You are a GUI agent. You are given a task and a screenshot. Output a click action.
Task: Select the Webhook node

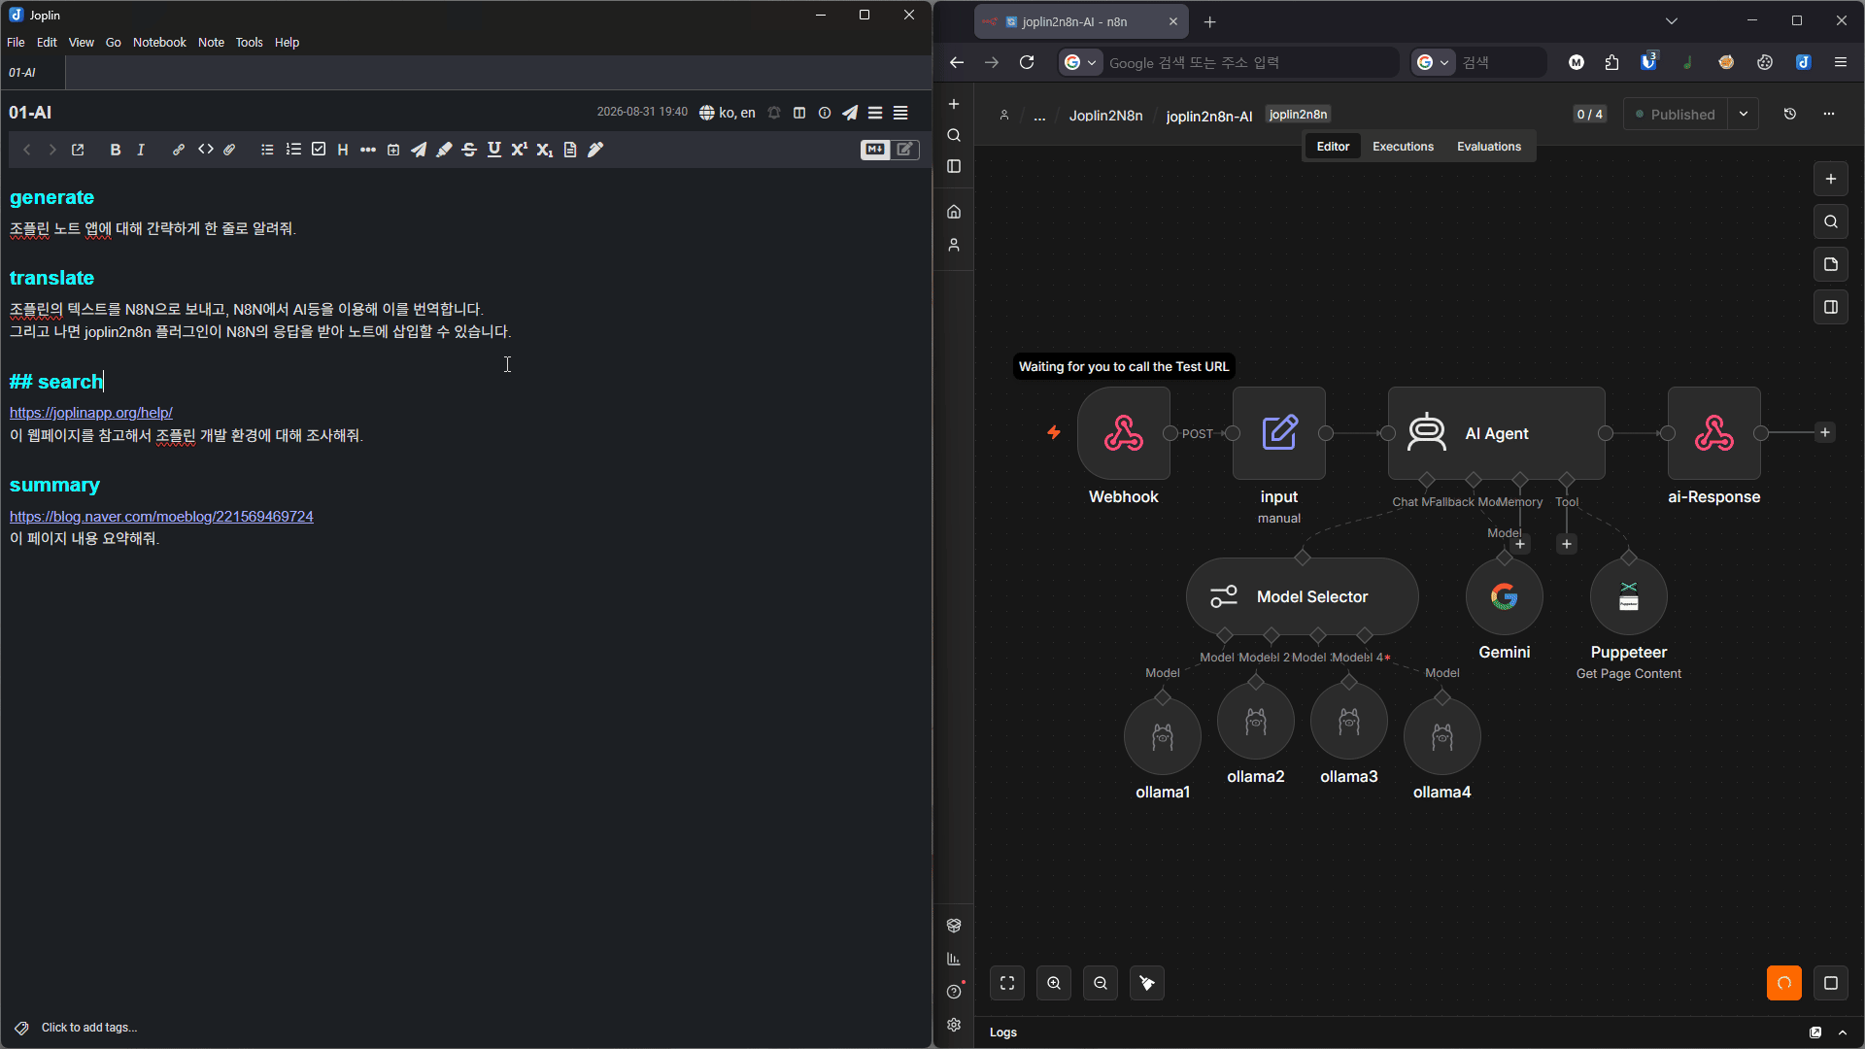click(x=1124, y=433)
